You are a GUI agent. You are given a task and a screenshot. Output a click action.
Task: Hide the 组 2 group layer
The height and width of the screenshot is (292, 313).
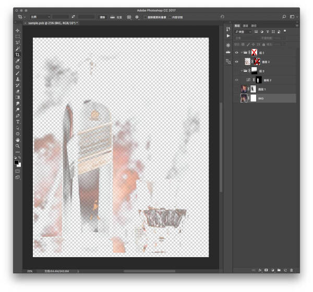(236, 53)
